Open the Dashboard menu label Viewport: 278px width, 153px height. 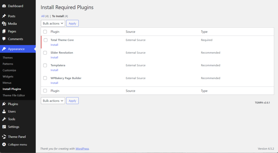pyautogui.click(x=15, y=6)
